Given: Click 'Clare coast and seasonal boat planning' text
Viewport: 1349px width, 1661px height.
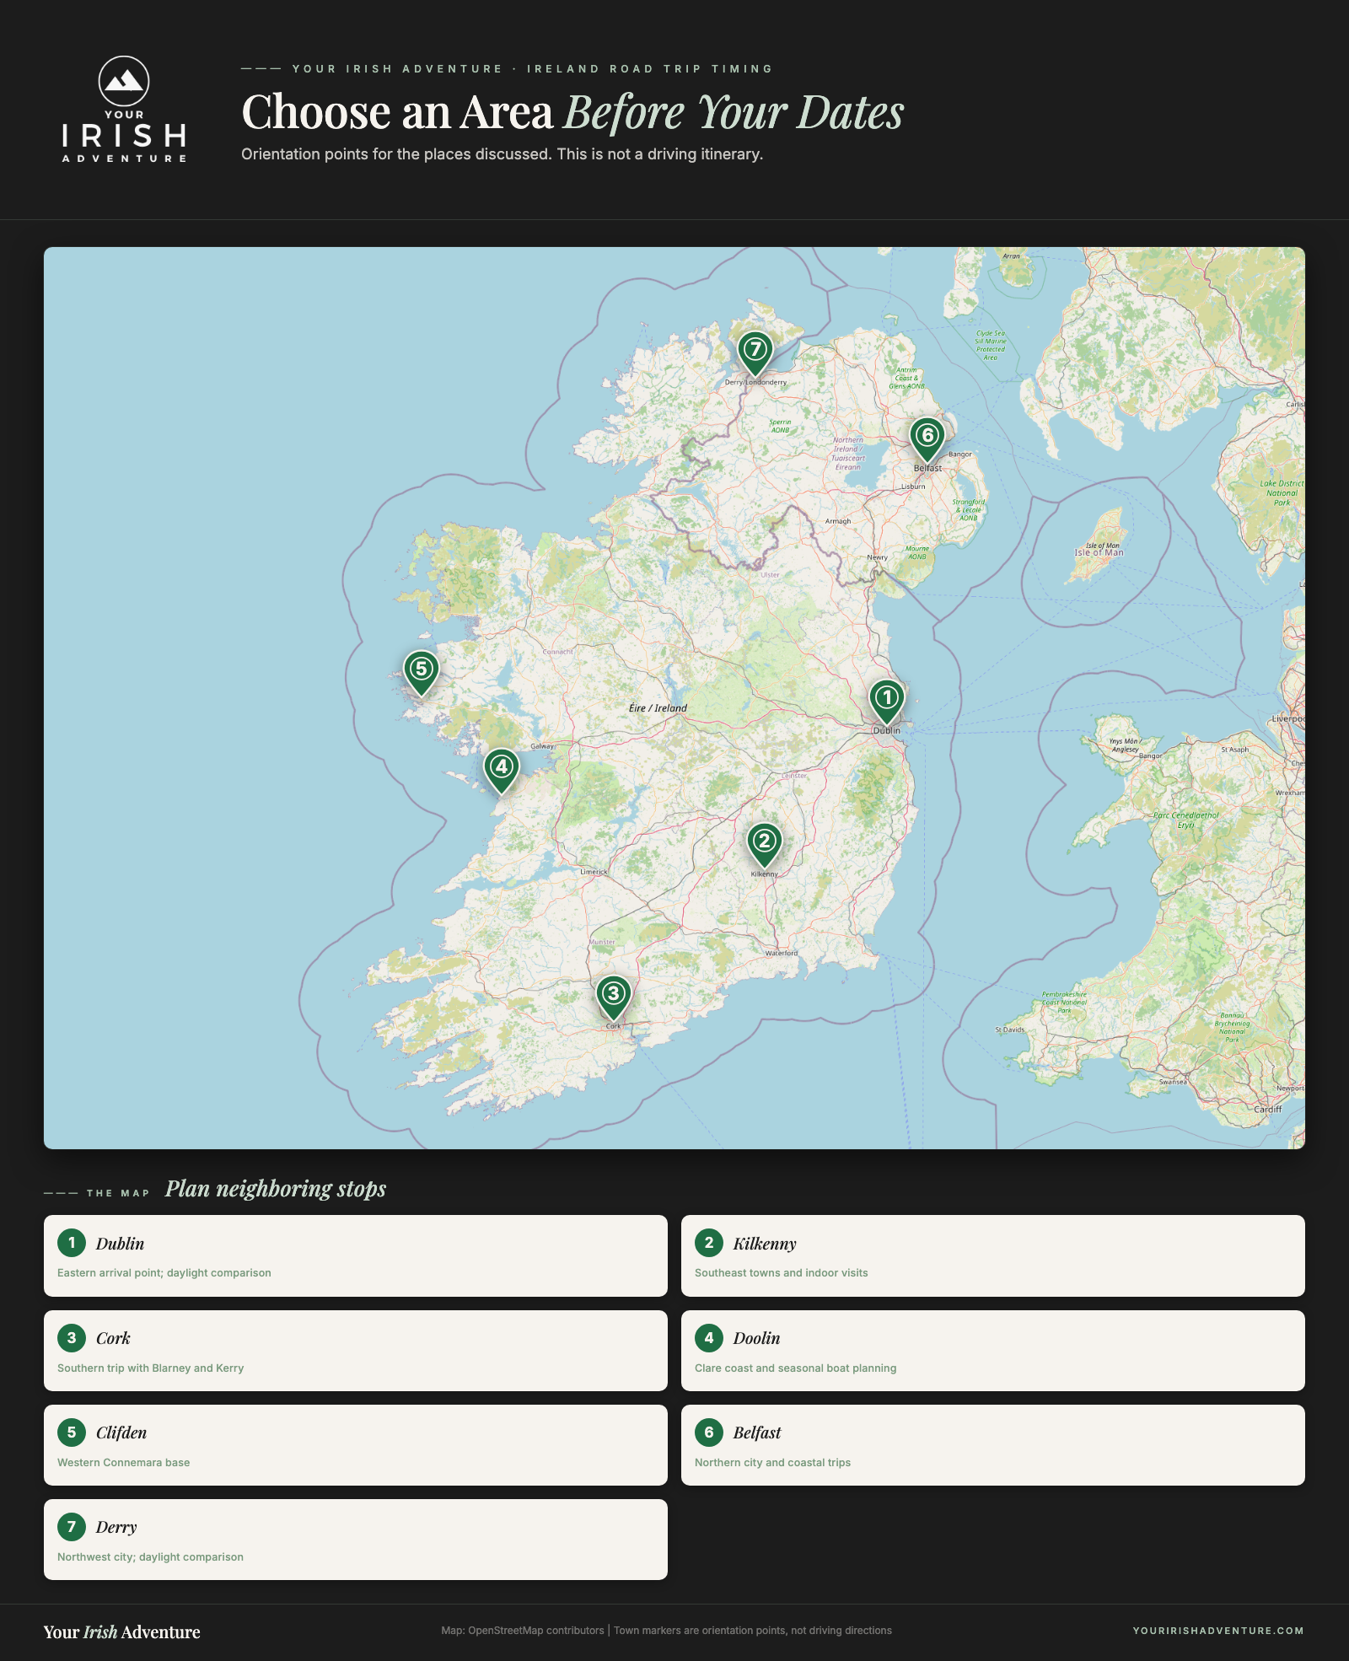Looking at the screenshot, I should (x=795, y=1368).
